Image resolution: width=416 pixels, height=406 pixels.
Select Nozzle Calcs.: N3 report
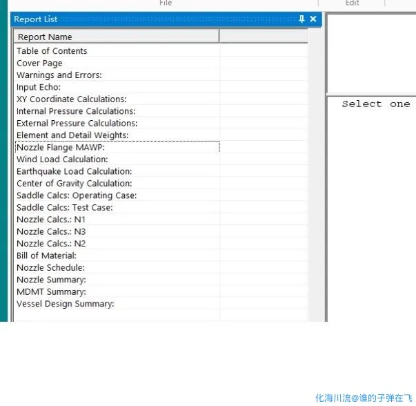[51, 231]
